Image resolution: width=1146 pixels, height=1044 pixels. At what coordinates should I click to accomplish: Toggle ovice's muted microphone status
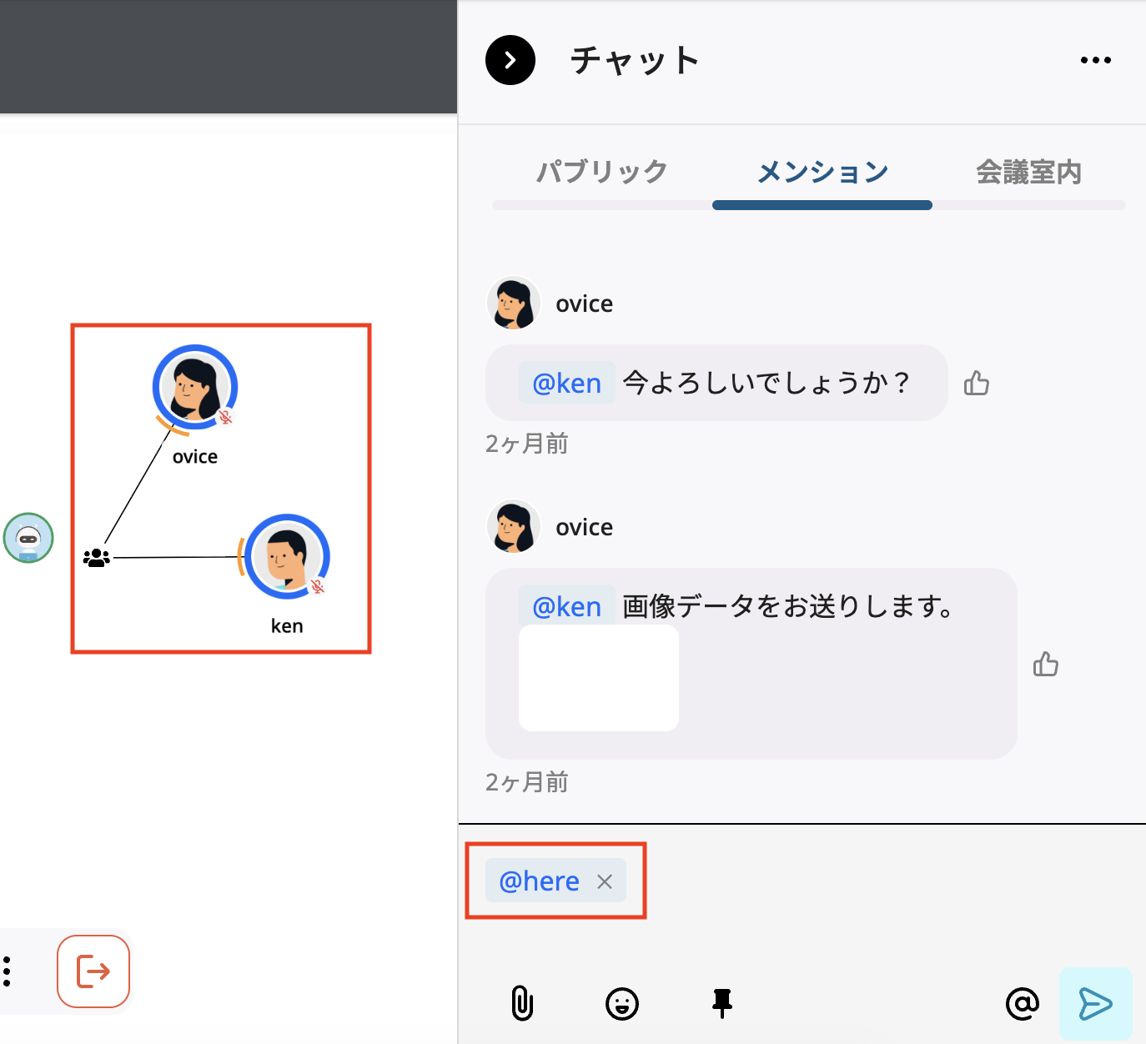[224, 416]
